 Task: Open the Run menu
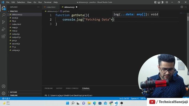[x=40, y=2]
